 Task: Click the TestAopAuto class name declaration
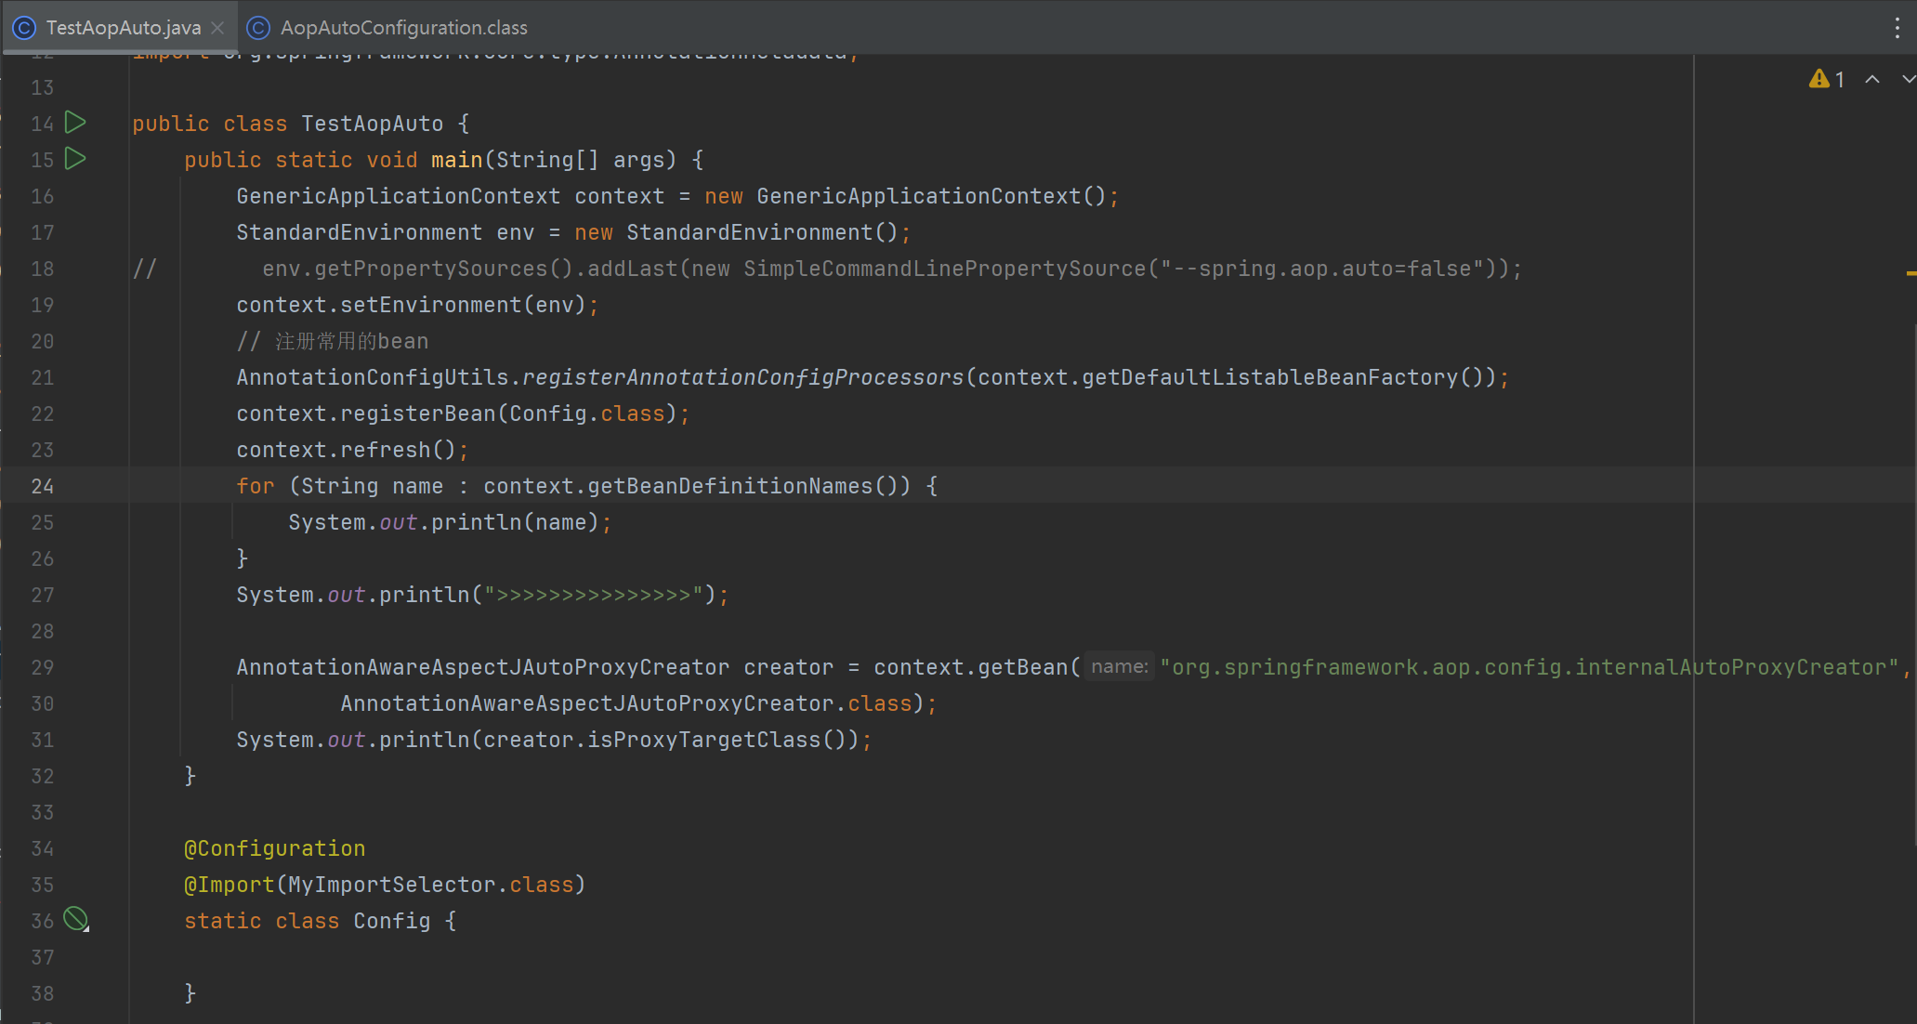coord(372,124)
